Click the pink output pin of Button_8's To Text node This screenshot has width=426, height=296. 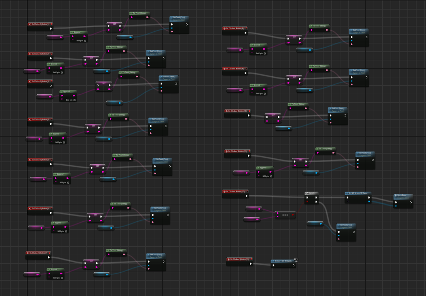[x=327, y=30]
